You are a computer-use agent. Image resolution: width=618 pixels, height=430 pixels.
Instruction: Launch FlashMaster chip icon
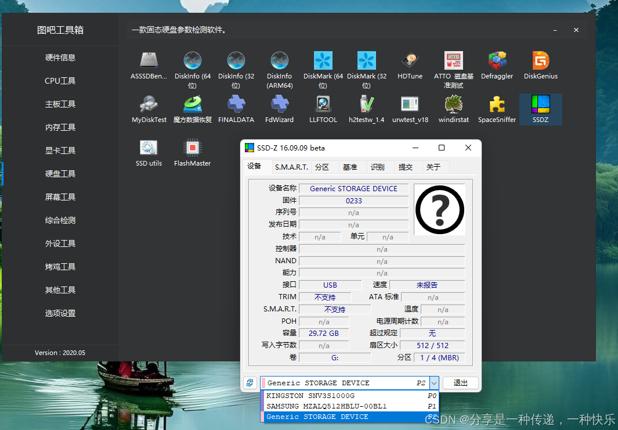(x=192, y=148)
